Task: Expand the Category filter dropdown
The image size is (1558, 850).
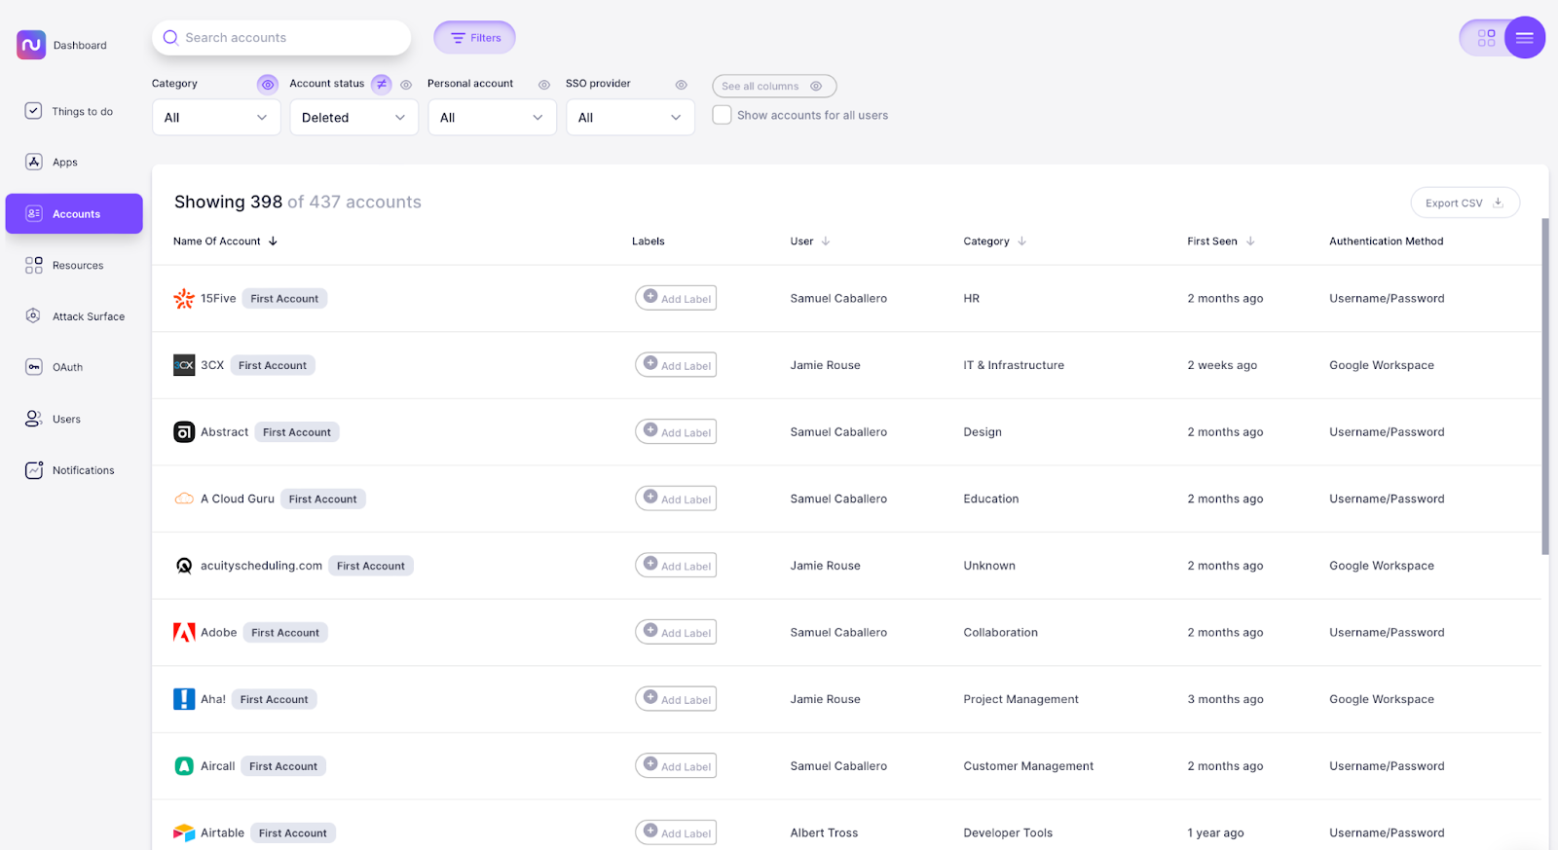Action: (216, 118)
